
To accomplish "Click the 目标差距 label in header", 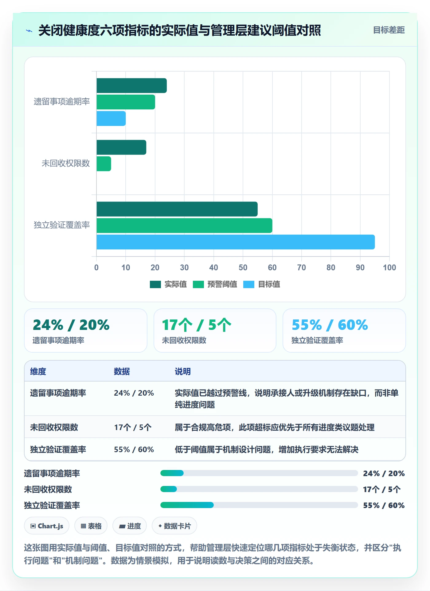I will [x=389, y=30].
